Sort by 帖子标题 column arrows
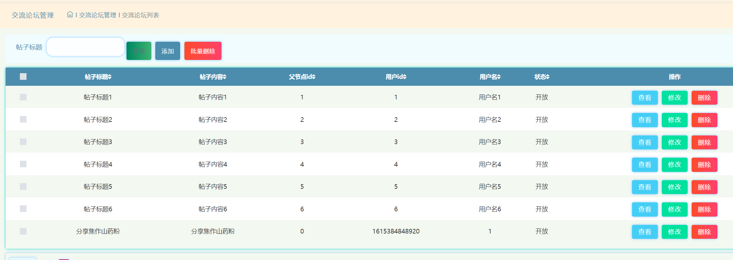The image size is (733, 260). tap(110, 77)
